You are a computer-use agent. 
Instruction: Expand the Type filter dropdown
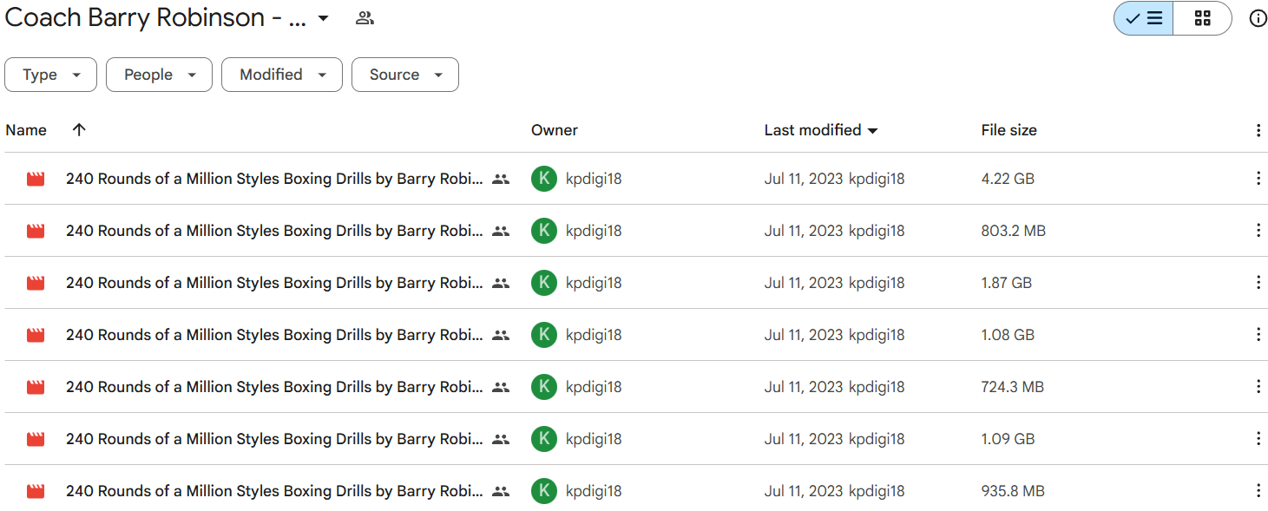pos(51,75)
